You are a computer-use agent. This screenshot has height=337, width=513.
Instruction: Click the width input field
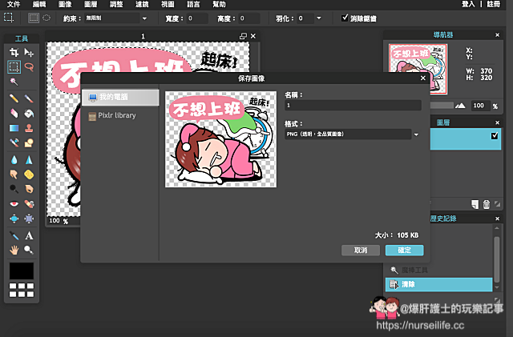(x=197, y=18)
